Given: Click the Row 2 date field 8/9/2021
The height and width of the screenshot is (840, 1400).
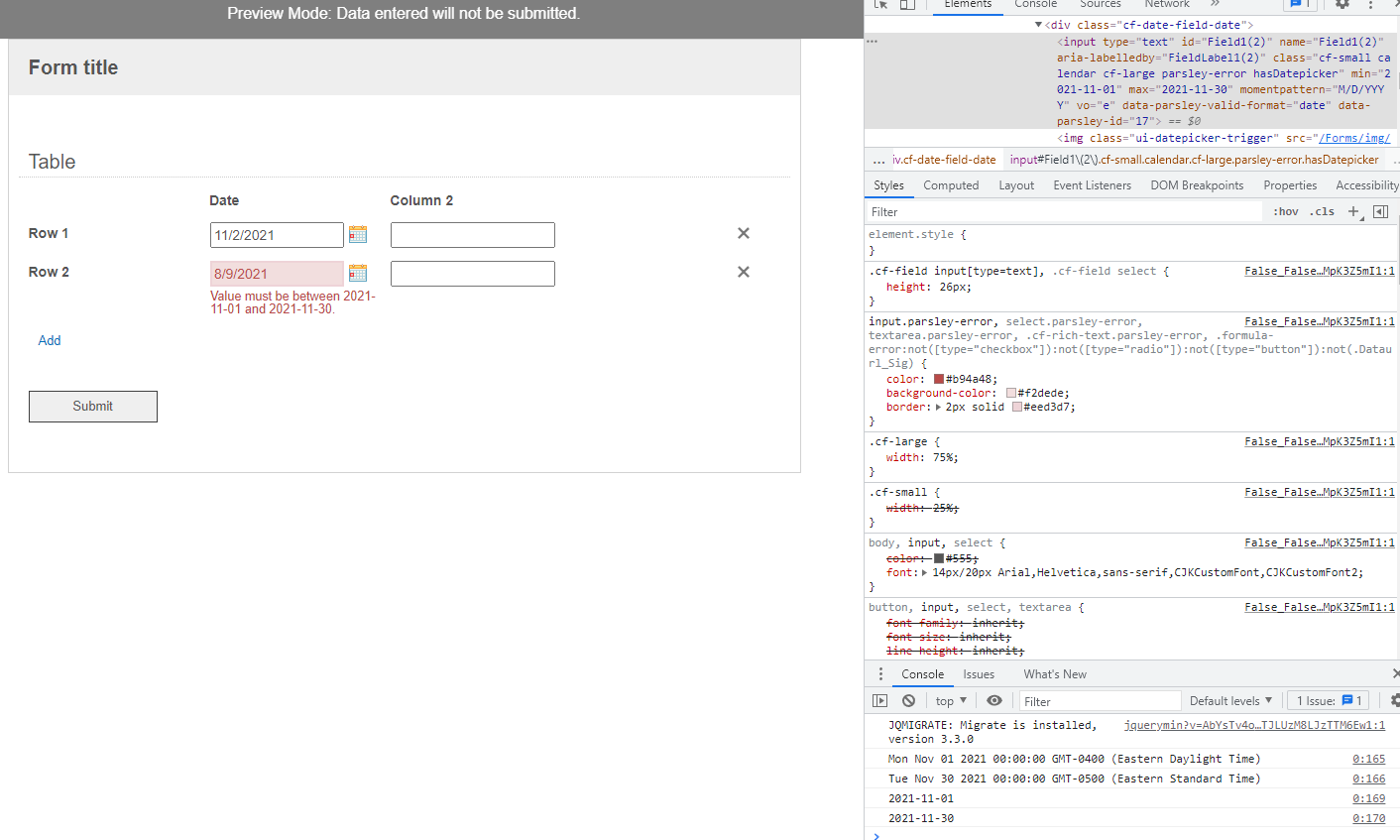Looking at the screenshot, I should (x=277, y=274).
